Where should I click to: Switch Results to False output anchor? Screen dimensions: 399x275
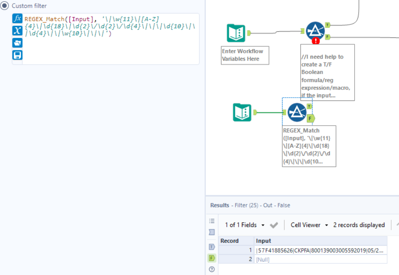point(212,258)
